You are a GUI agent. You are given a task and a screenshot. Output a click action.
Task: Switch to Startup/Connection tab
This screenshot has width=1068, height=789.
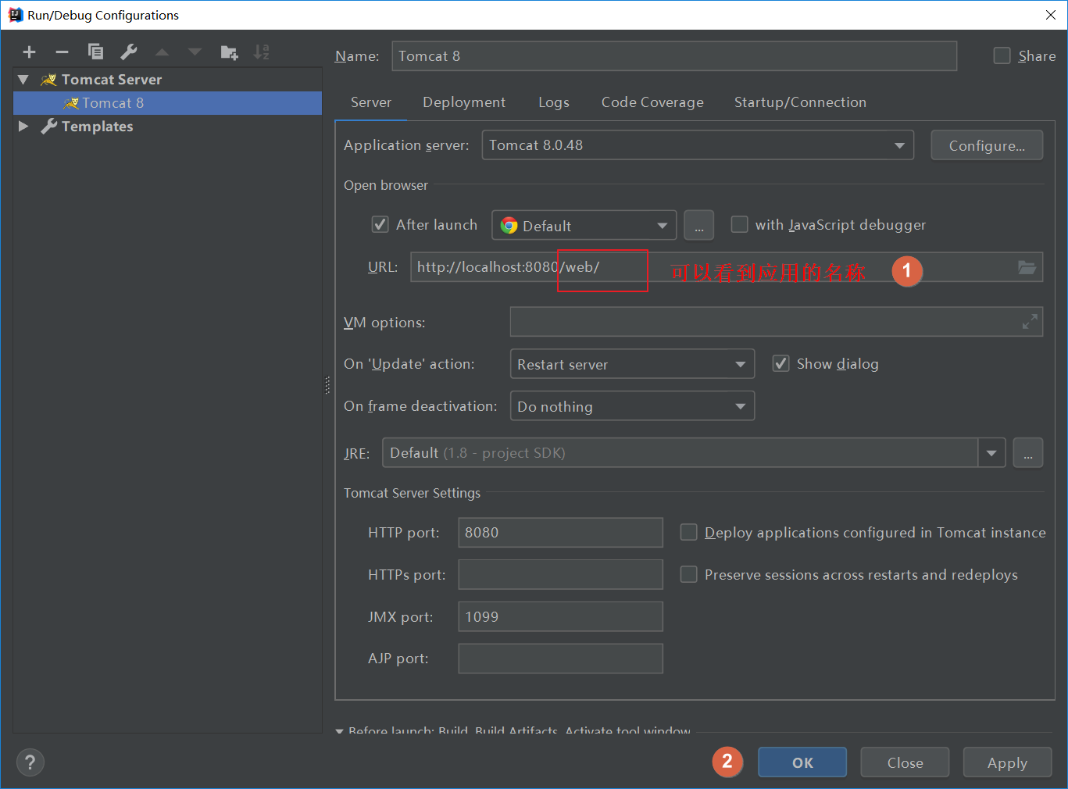(x=800, y=102)
